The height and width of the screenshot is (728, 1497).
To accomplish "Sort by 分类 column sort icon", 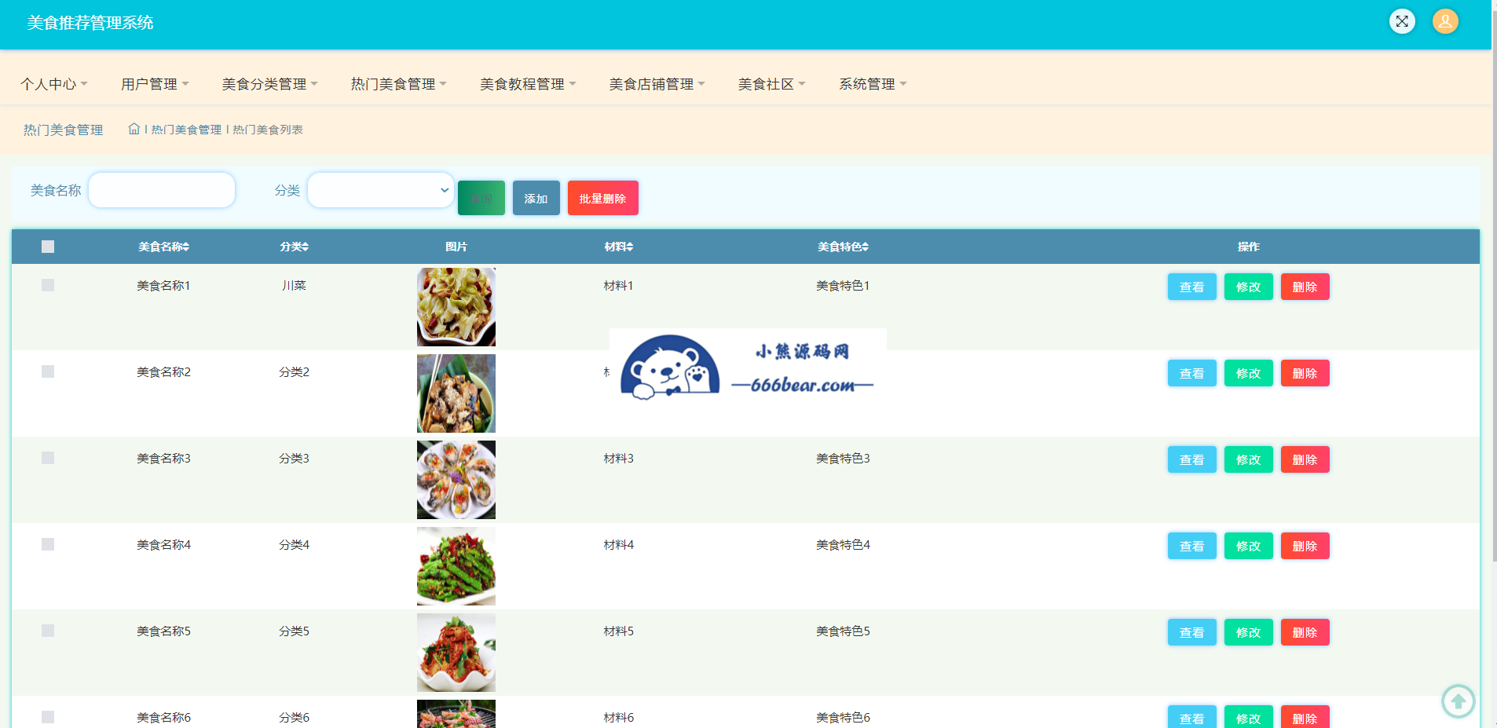I will (x=306, y=247).
